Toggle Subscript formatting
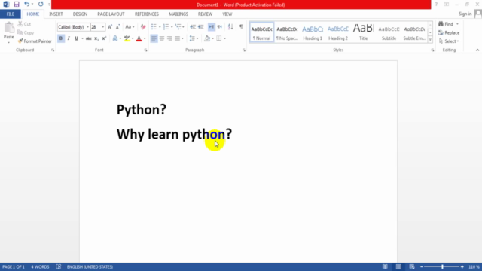482x271 pixels. [96, 38]
